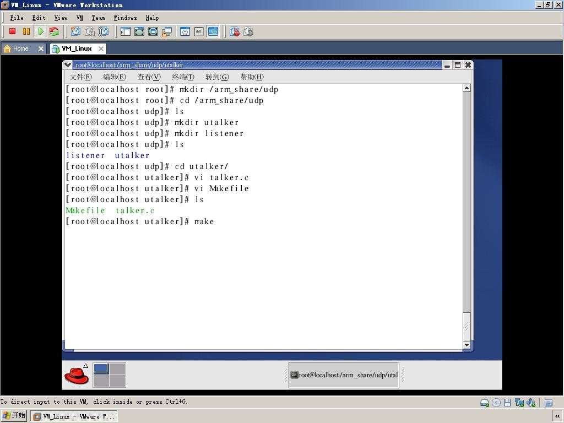Click the root@localhost terminal panel button

click(x=344, y=375)
